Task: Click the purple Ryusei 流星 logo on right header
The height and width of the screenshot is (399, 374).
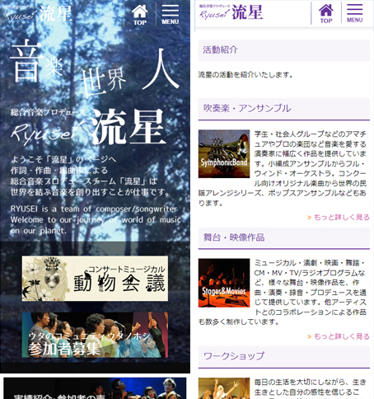Action: 231,12
